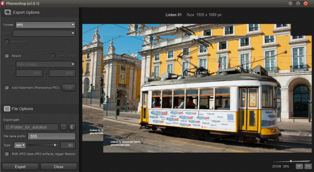Click the Export Options heading text
Image resolution: width=314 pixels, height=172 pixels.
[x=26, y=13]
